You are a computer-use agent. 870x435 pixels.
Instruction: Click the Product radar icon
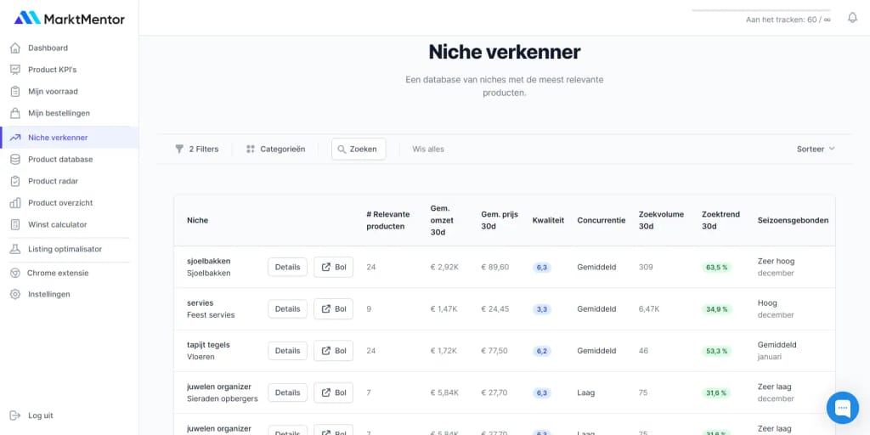(x=15, y=181)
